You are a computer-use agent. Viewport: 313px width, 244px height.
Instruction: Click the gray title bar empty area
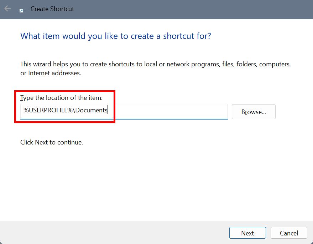(x=192, y=9)
